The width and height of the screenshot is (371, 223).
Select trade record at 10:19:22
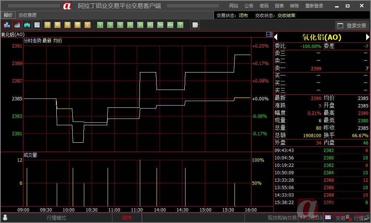point(321,165)
